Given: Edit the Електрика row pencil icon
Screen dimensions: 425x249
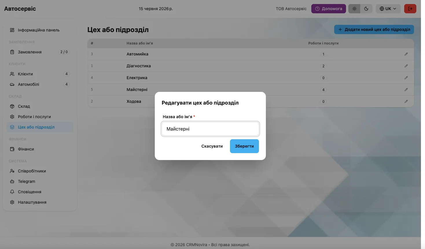Looking at the screenshot, I should [x=406, y=78].
